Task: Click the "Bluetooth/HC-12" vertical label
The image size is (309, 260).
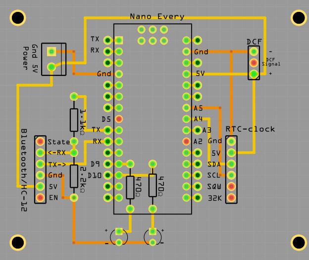Action: coord(24,170)
